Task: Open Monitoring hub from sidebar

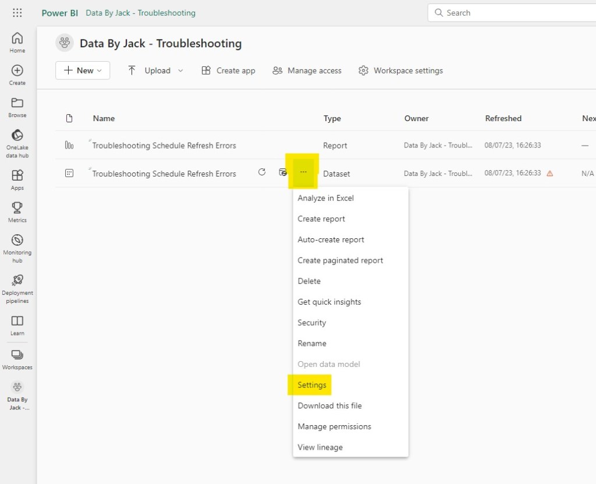Action: [17, 247]
